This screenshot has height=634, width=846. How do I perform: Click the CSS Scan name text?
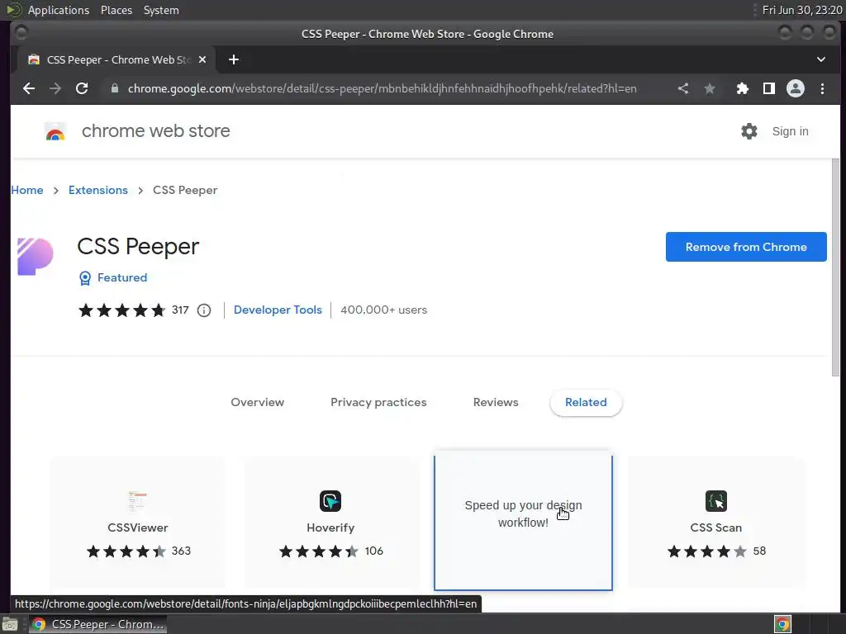click(x=716, y=528)
